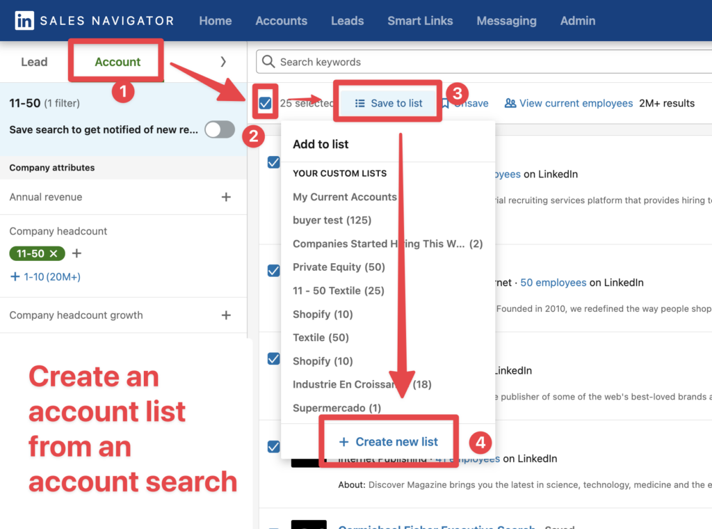Select the Private Equity (50) list

click(x=339, y=267)
